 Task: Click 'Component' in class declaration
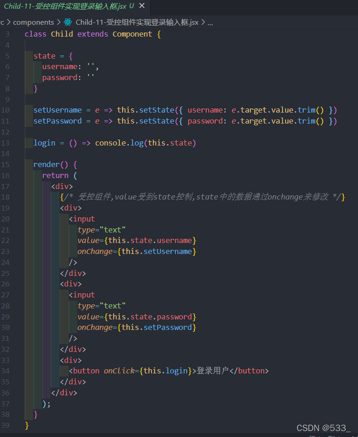tap(132, 34)
